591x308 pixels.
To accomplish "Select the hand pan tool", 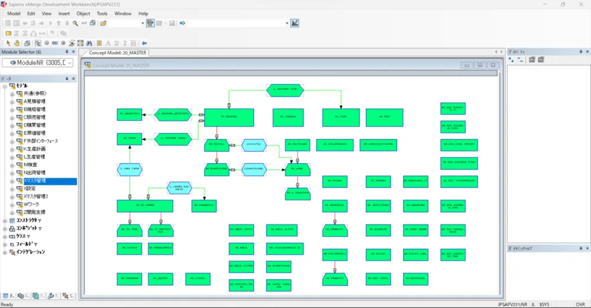I will point(17,43).
